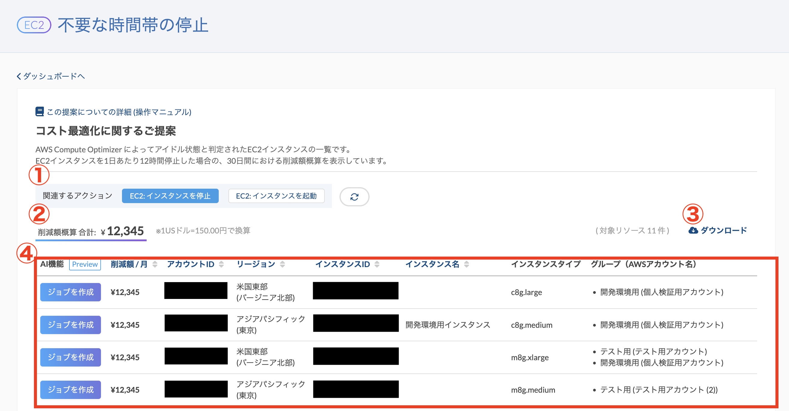Click 対象リソース 11 件 count text
789x411 pixels.
click(632, 231)
